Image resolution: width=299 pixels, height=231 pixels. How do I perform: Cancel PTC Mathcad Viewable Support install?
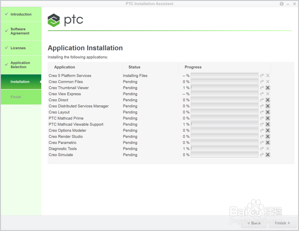pos(268,124)
